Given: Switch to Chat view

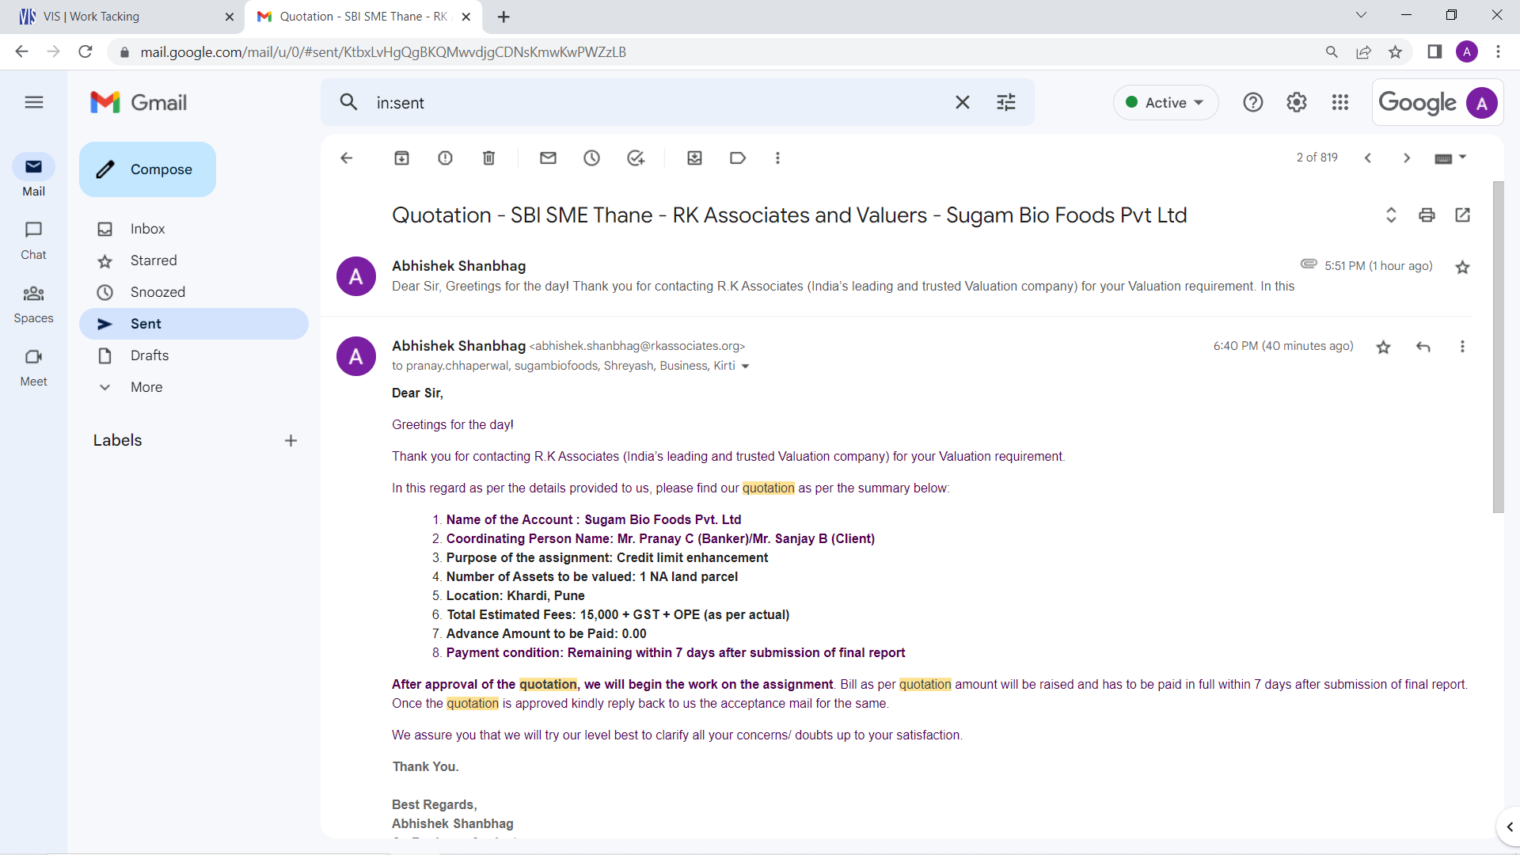Looking at the screenshot, I should [x=33, y=240].
